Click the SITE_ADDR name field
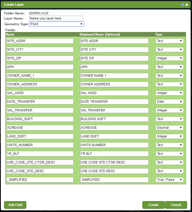Screen dimensions: 192x212 (x=40, y=41)
